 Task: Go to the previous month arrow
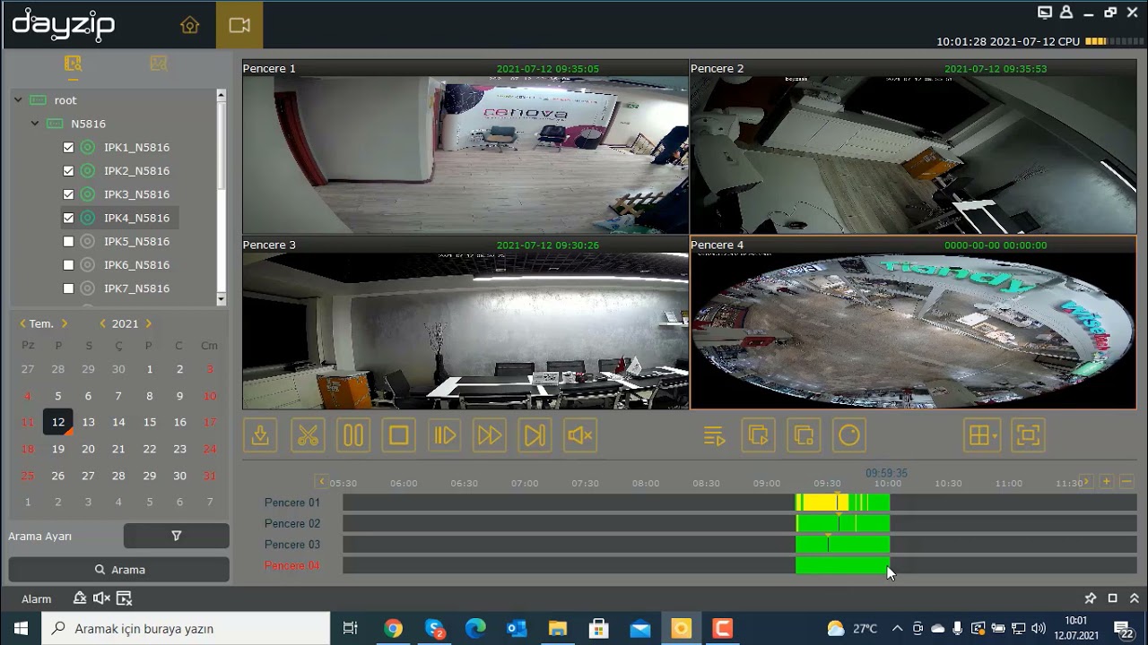click(22, 323)
